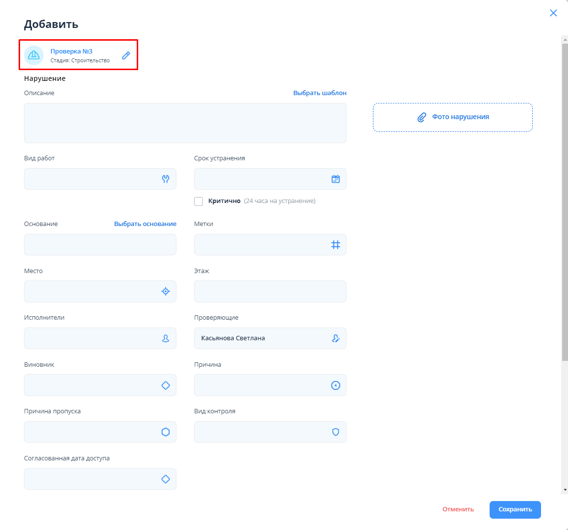568x530 pixels.
Task: Click the Выбрать основание link
Action: 145,224
